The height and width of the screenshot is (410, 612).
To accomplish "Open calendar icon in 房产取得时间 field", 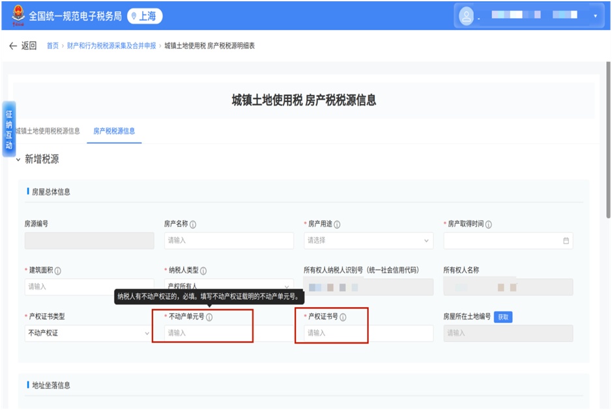I will pos(566,241).
